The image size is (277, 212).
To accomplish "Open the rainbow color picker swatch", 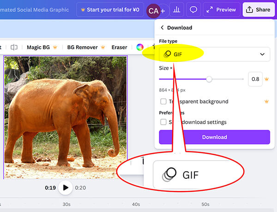I will tap(140, 47).
